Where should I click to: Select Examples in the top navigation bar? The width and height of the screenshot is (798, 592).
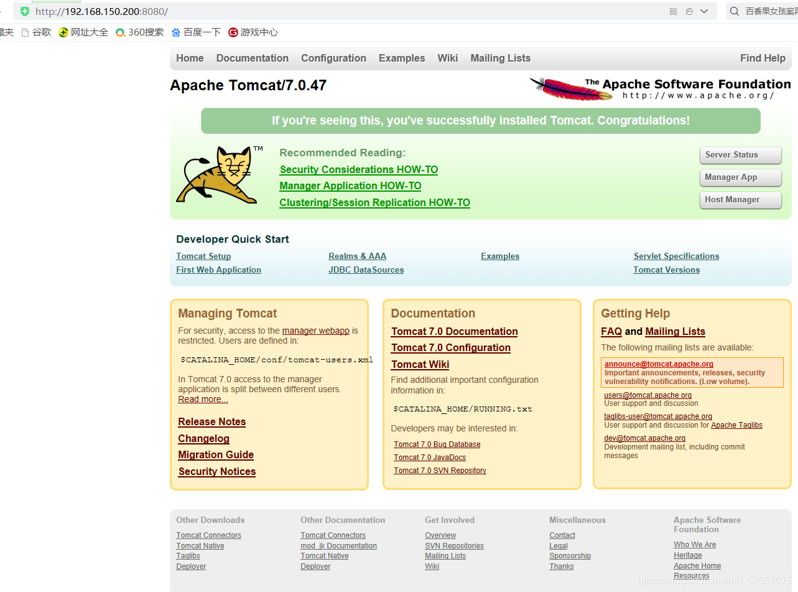(402, 58)
